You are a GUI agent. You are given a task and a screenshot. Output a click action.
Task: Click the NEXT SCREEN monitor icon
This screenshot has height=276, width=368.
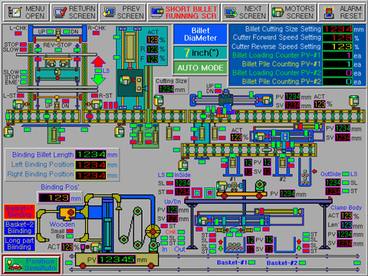coord(231,12)
